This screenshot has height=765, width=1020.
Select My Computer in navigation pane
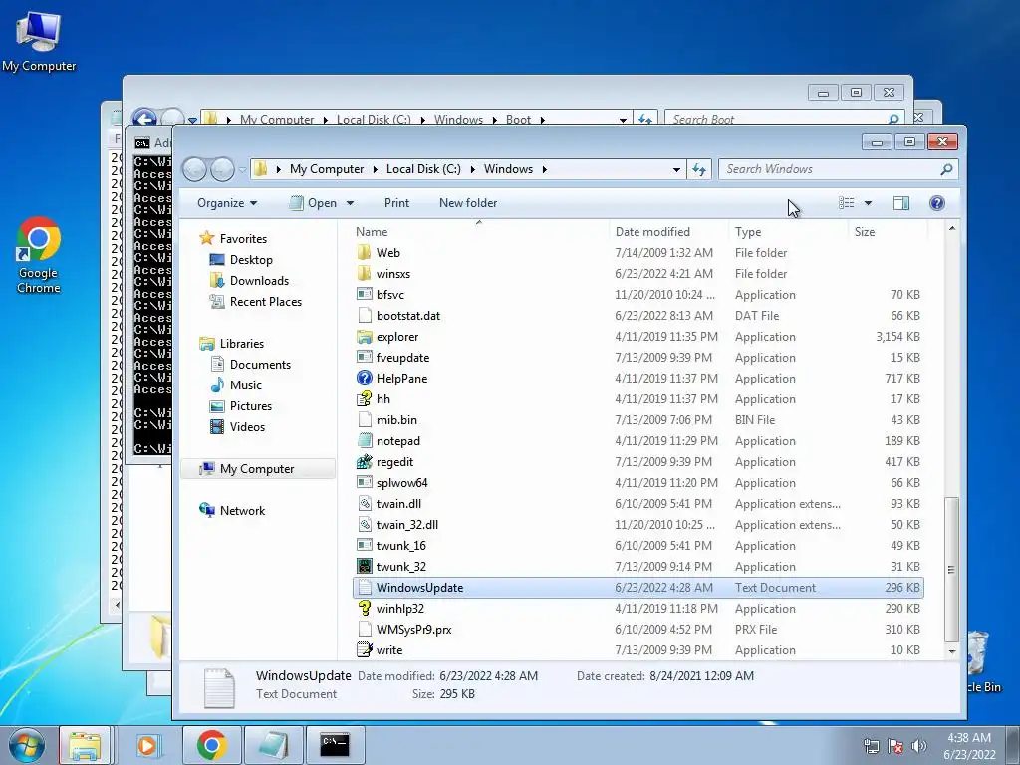(x=257, y=469)
